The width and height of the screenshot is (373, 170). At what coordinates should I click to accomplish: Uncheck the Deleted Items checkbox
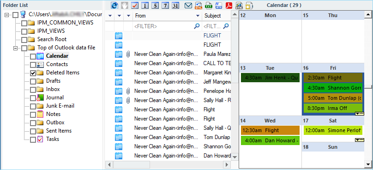(33, 73)
